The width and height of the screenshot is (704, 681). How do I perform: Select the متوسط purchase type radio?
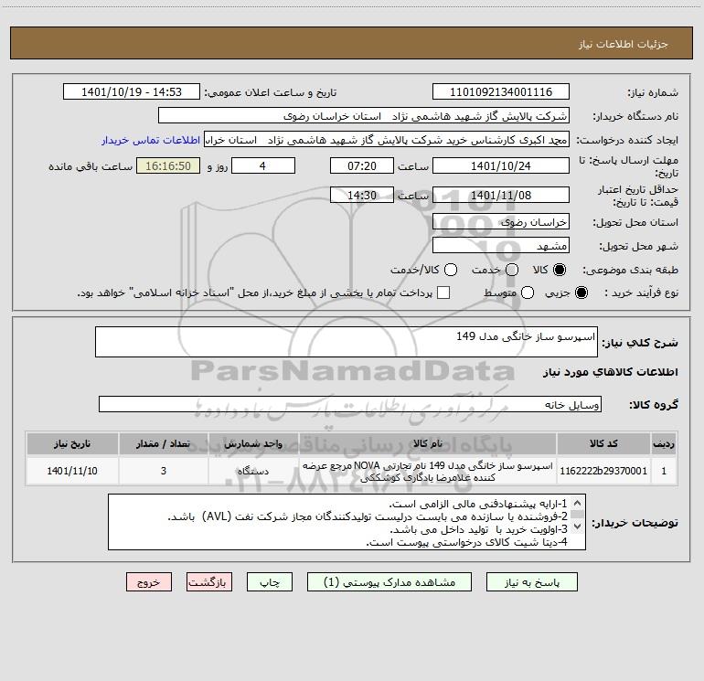tap(528, 293)
